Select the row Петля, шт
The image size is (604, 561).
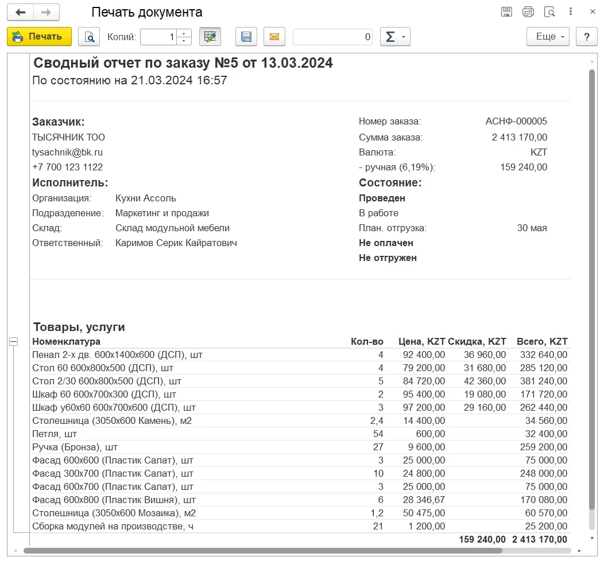300,434
